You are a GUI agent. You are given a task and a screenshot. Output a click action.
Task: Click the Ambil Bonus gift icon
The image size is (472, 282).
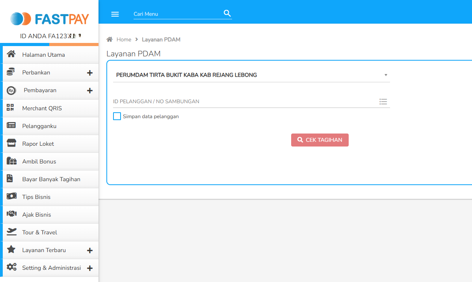point(11,161)
